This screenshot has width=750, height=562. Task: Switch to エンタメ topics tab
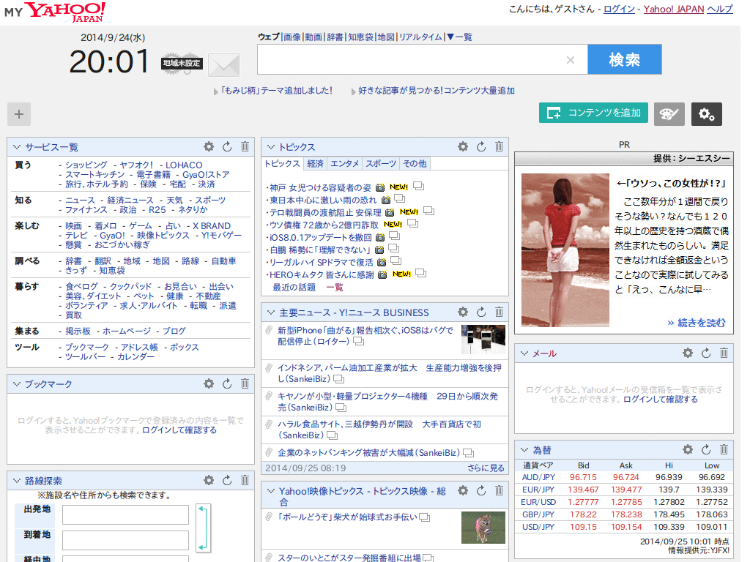tap(344, 163)
